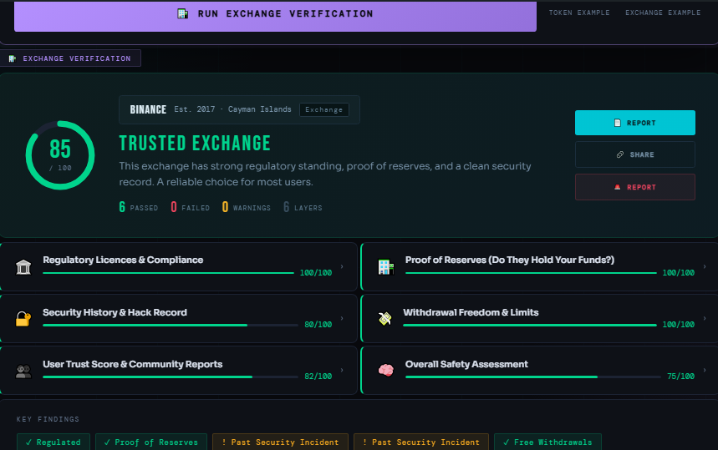Click the Regulated finding chip
The image size is (718, 455).
tap(53, 442)
